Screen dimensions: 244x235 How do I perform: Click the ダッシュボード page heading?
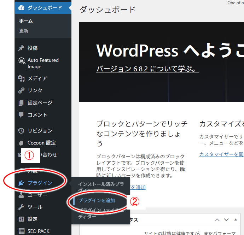click(108, 10)
